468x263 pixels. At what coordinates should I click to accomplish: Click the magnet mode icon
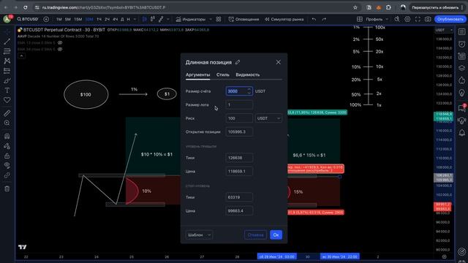tap(7, 136)
